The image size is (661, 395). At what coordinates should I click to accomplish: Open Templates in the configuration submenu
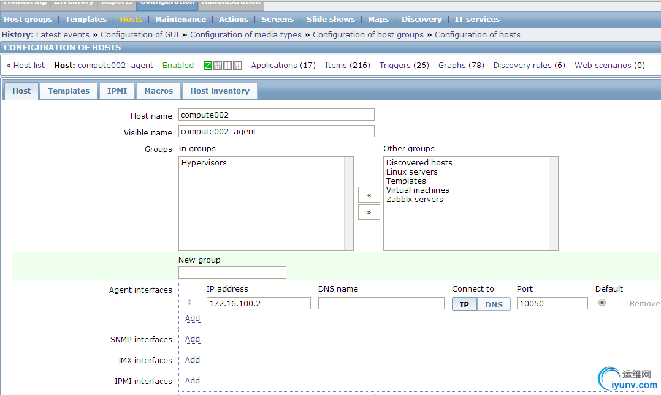tap(86, 20)
